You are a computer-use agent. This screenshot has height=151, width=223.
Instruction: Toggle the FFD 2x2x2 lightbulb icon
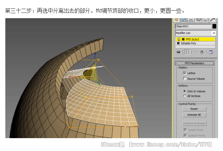point(179,39)
